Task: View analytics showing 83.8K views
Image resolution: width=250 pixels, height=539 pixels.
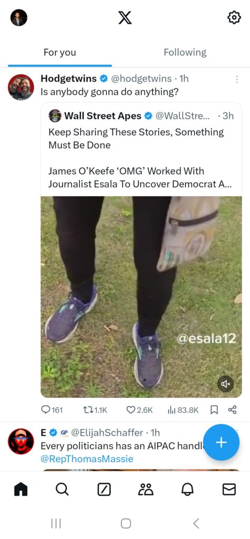Action: point(183,410)
